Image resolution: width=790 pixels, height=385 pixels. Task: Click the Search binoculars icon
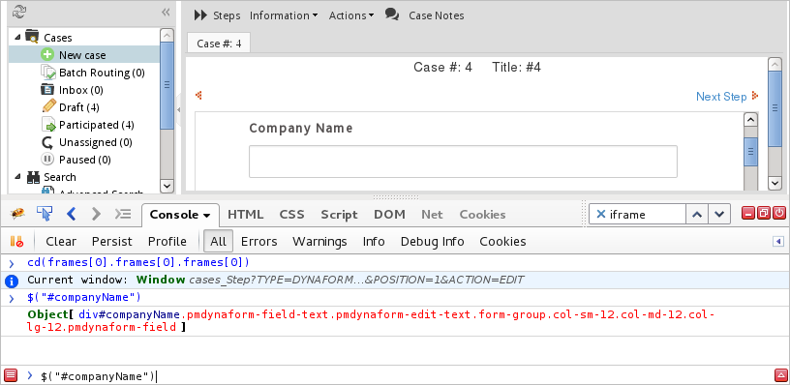click(33, 177)
